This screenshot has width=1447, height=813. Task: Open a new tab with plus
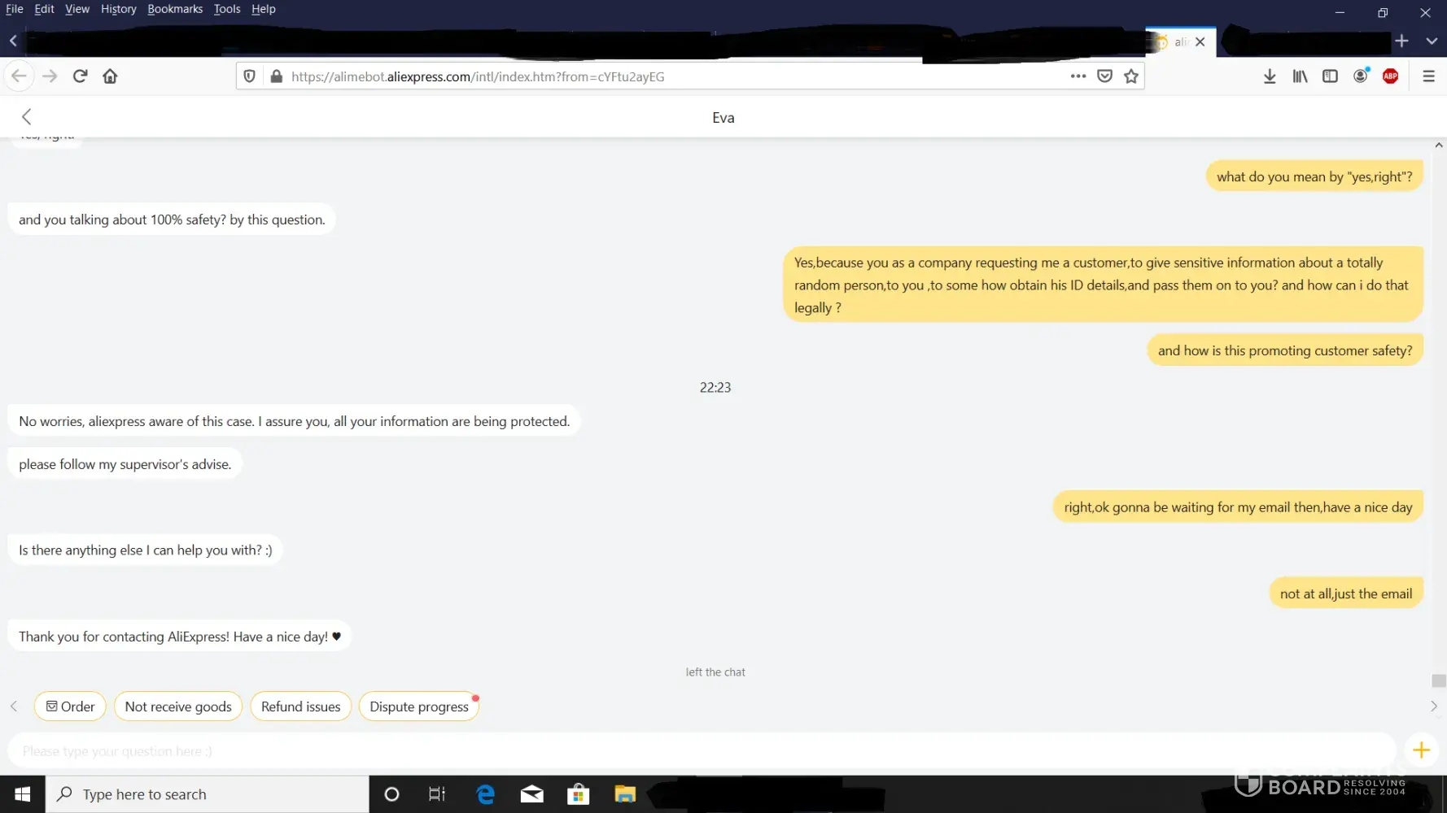coord(1401,41)
